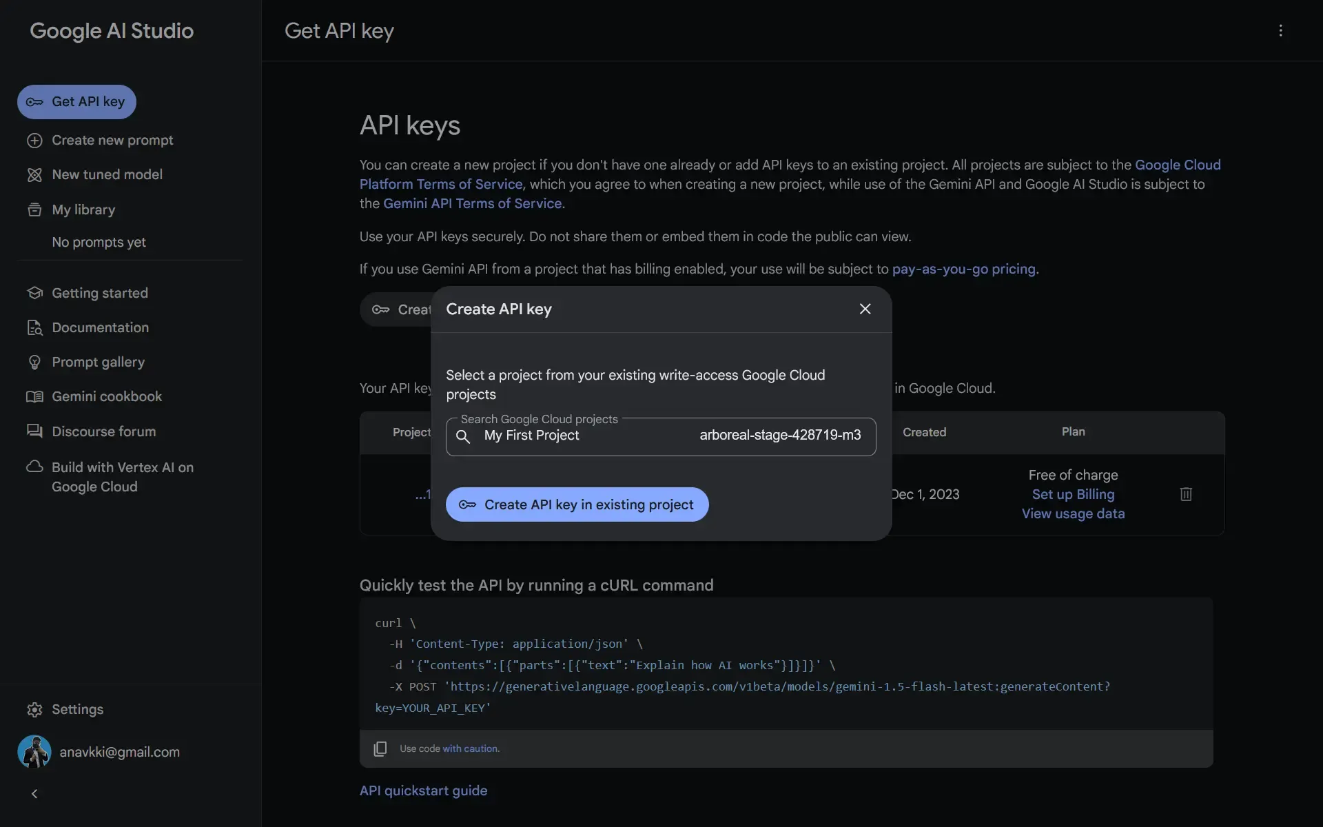Select My First Project from the list

[531, 435]
